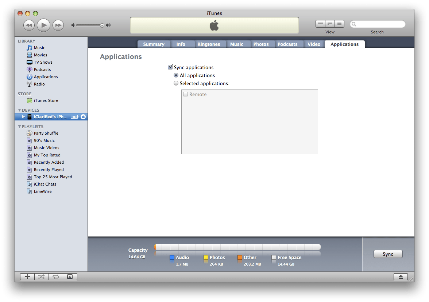The image size is (429, 302).
Task: Click the Play button
Action: pyautogui.click(x=43, y=25)
